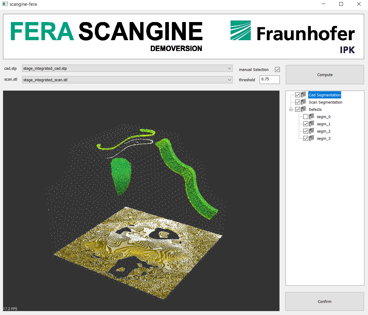Click the Scan Segmentation node icon
This screenshot has height=315, width=368.
[304, 102]
